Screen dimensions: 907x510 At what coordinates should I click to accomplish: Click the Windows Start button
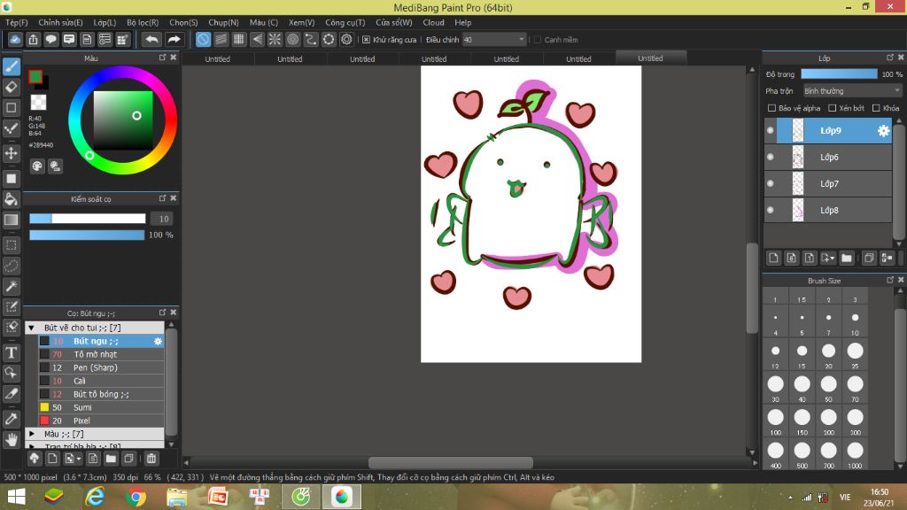16,497
